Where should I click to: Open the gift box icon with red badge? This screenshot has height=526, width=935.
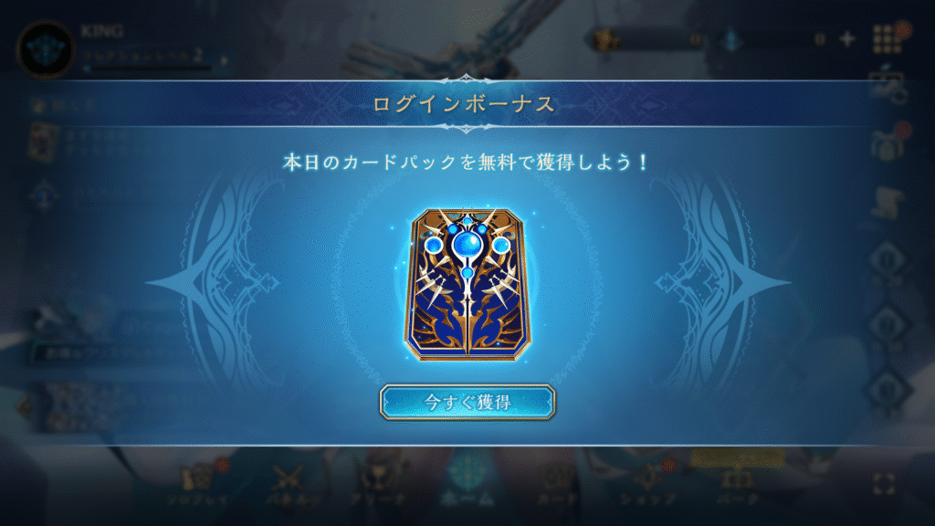[888, 143]
